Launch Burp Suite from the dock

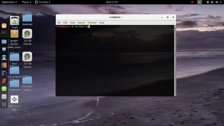tap(4, 65)
